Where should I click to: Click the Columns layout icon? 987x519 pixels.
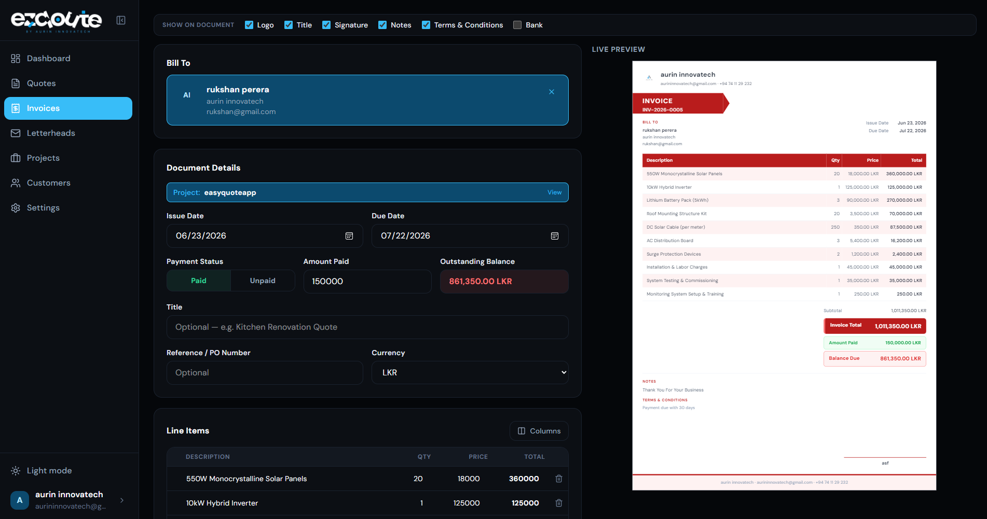click(x=522, y=431)
